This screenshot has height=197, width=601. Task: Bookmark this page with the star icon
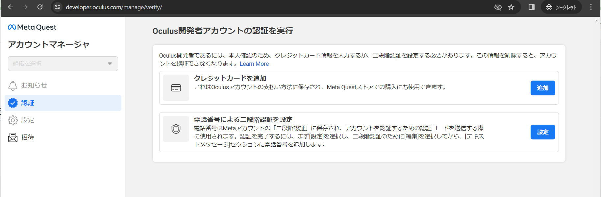tap(511, 7)
